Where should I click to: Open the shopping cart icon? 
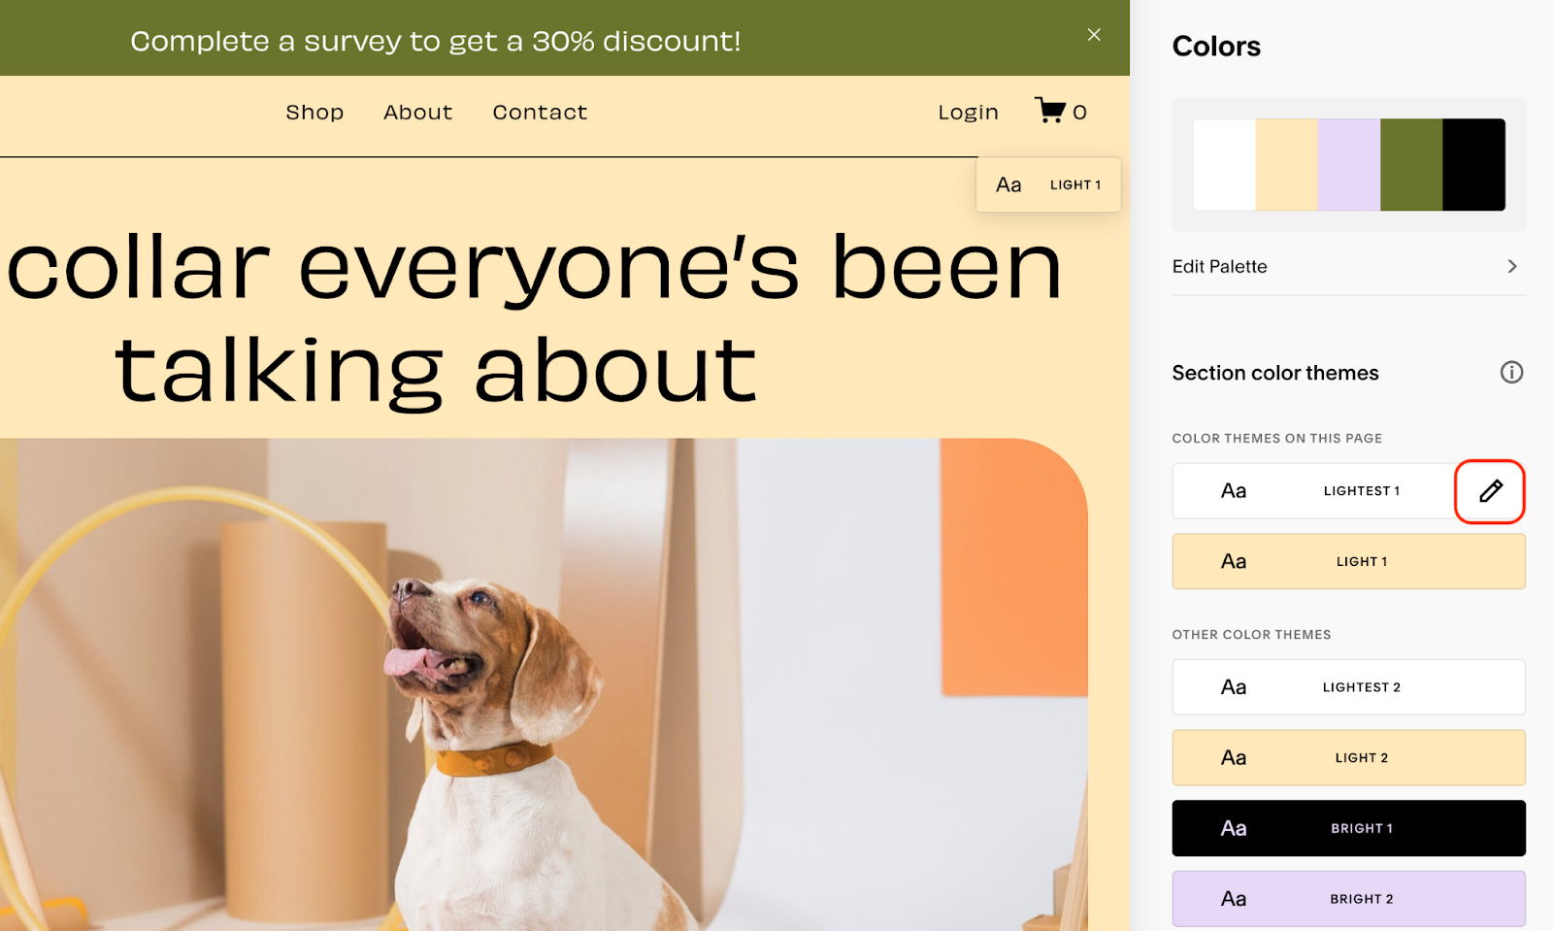(1050, 111)
